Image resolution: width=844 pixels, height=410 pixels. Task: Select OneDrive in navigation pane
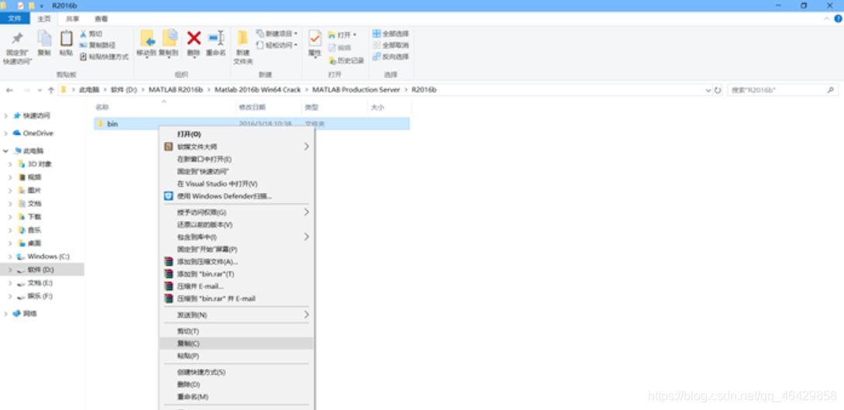(38, 133)
